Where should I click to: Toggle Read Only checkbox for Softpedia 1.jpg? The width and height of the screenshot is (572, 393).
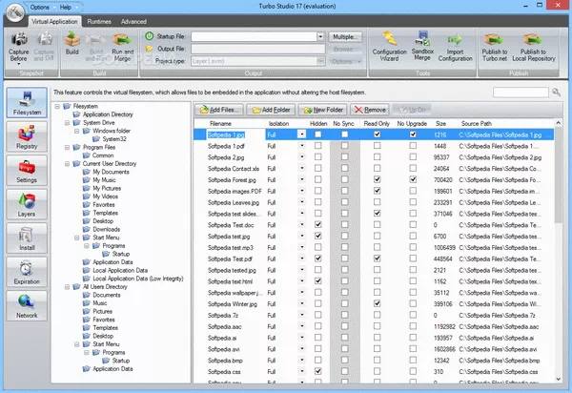pos(378,135)
